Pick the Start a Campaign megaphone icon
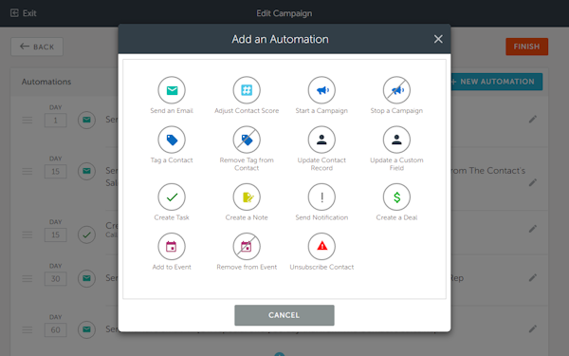The height and width of the screenshot is (356, 569). coord(321,90)
